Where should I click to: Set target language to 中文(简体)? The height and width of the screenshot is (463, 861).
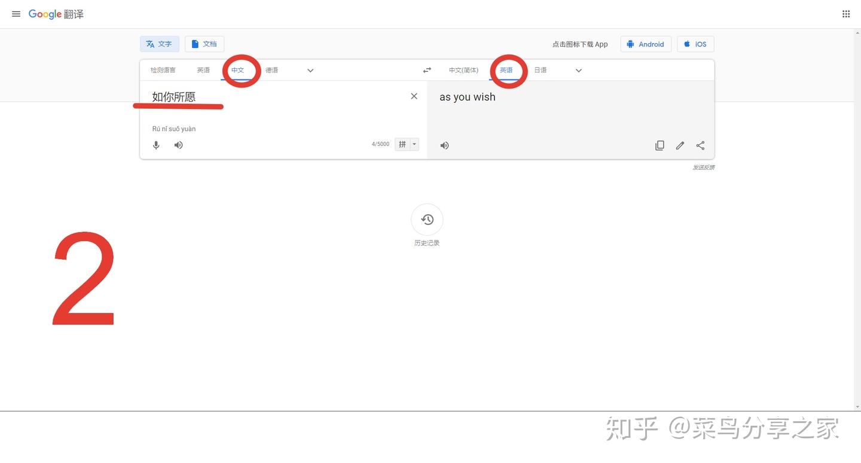(x=463, y=70)
